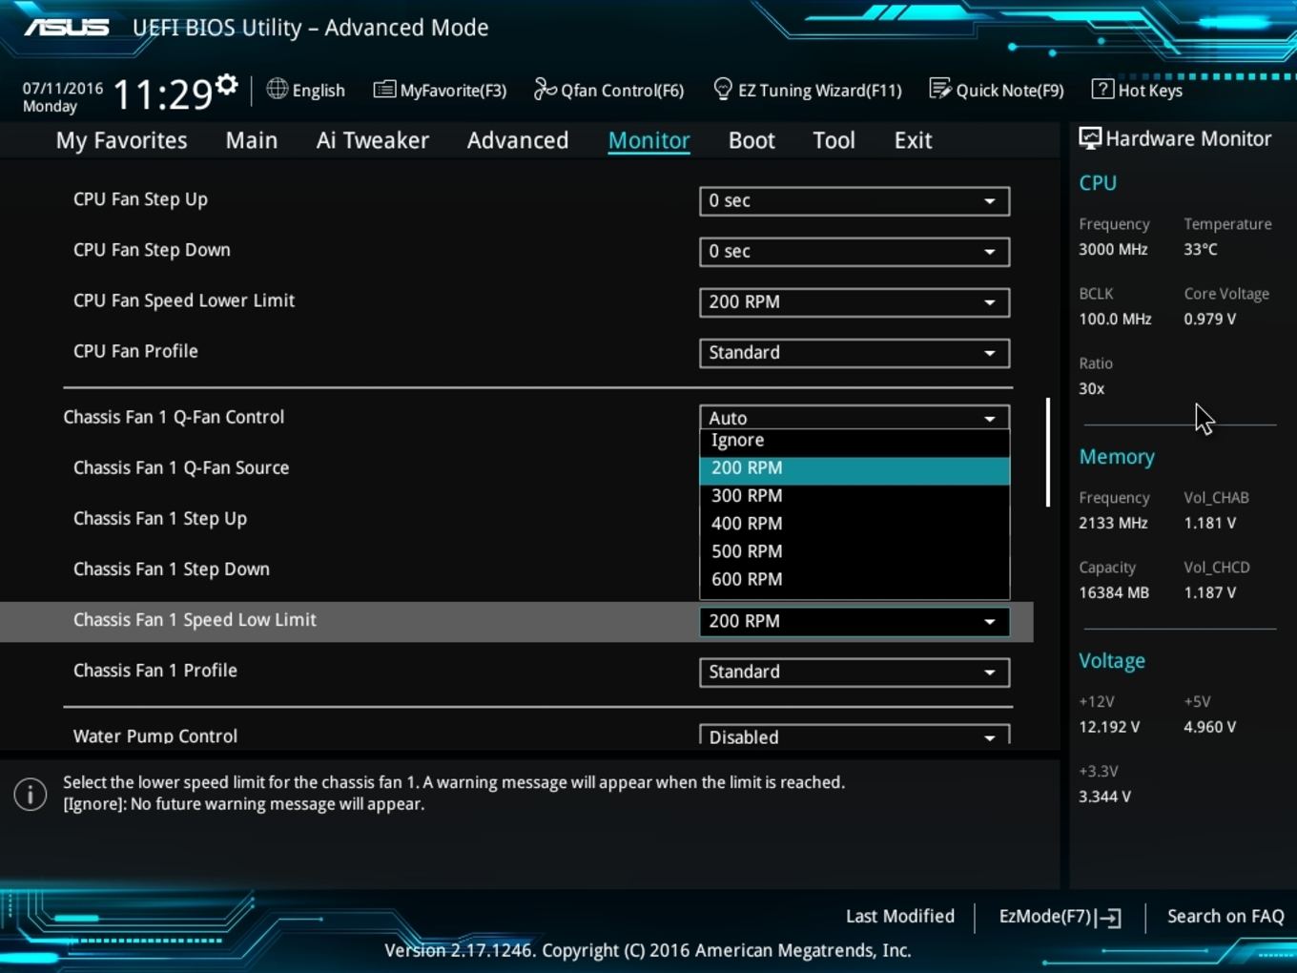Click the Hot Keys question mark icon
The height and width of the screenshot is (973, 1297).
[1102, 89]
